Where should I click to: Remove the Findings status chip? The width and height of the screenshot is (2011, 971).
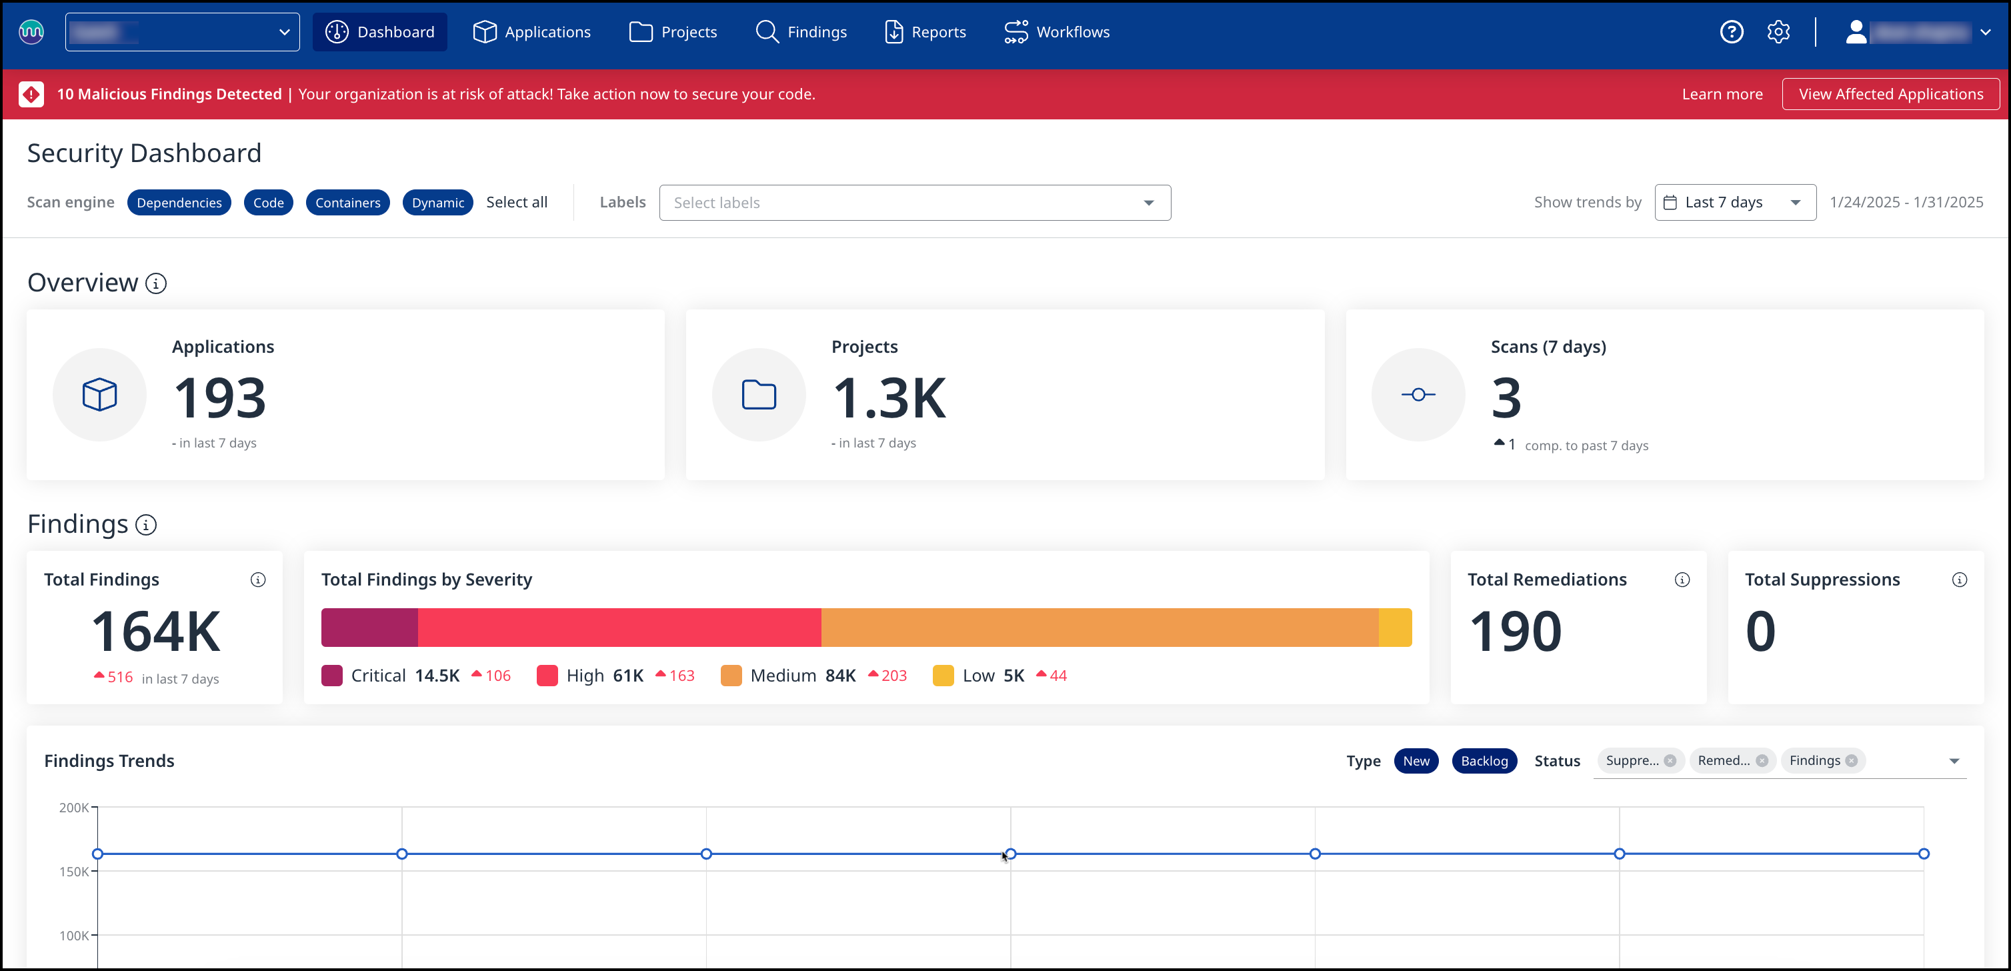pos(1851,760)
